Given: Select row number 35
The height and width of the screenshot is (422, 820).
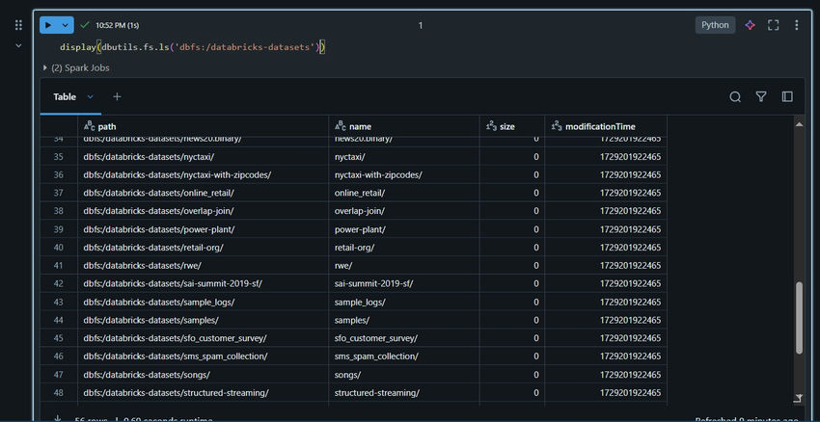Looking at the screenshot, I should 59,157.
